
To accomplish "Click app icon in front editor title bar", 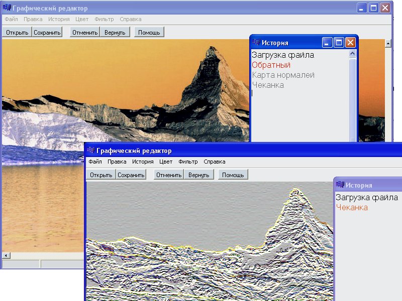I will (91, 150).
